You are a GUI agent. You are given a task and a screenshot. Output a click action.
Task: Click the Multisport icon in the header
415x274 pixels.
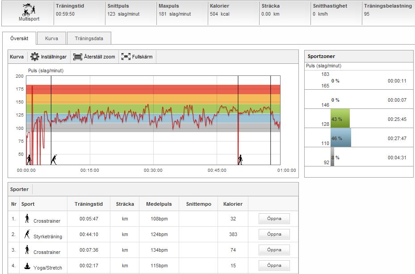tap(29, 10)
